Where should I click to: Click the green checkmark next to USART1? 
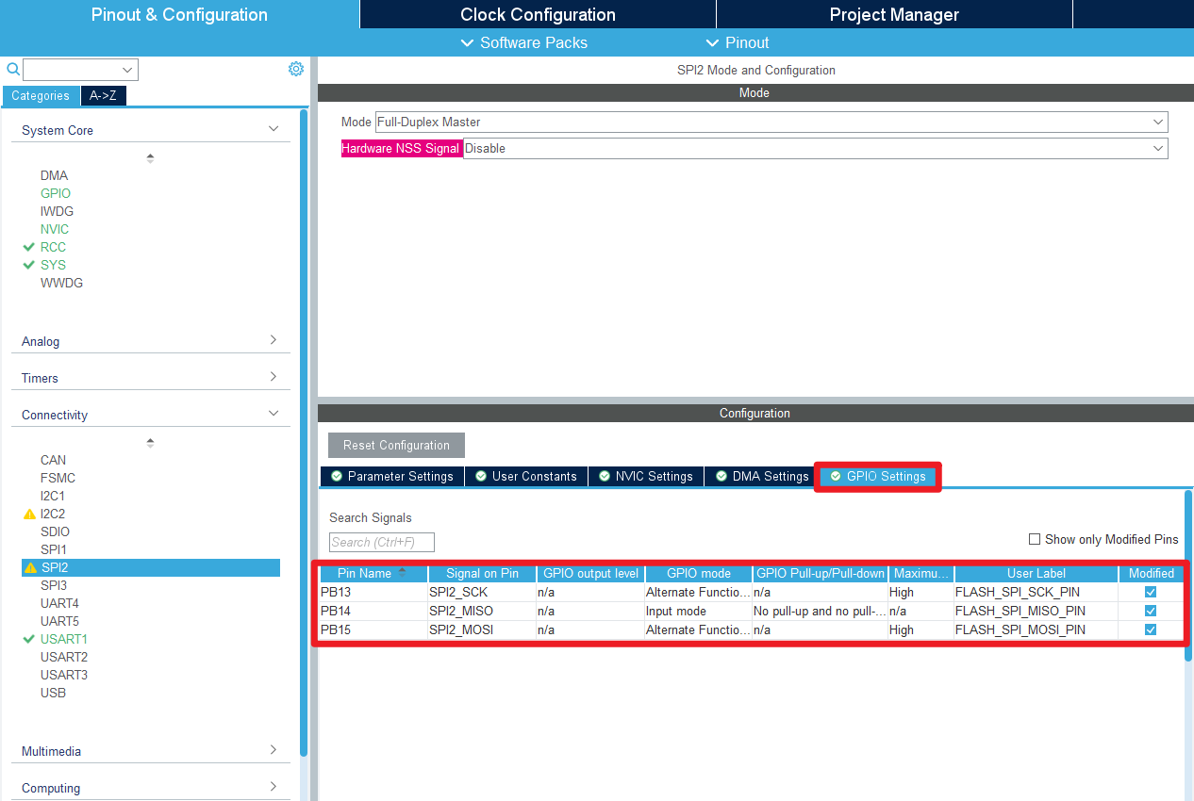click(x=29, y=639)
